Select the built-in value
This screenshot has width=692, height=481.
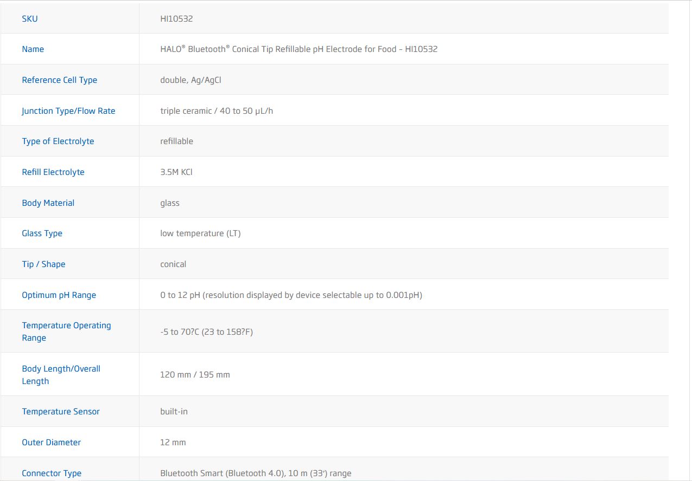point(174,412)
